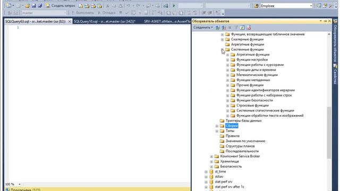This screenshot has height=191, width=340.
Task: Click the Open File folder icon
Action: (27, 6)
